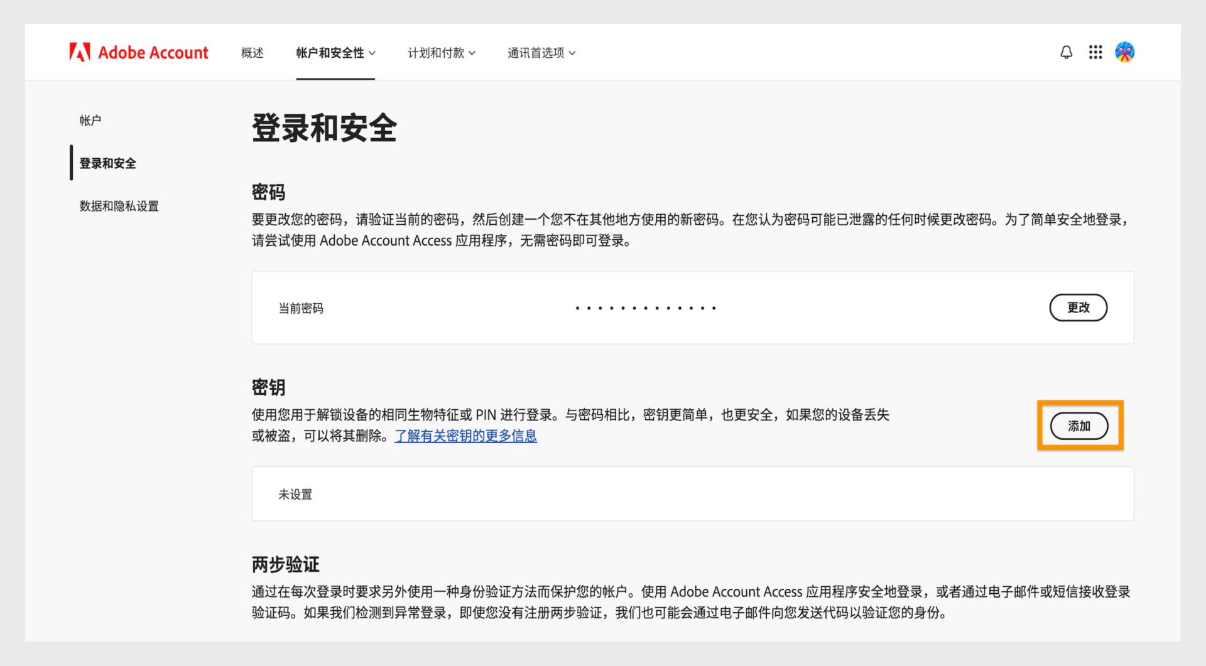Click the highlighted 添加 passkey button
This screenshot has width=1206, height=666.
1078,425
